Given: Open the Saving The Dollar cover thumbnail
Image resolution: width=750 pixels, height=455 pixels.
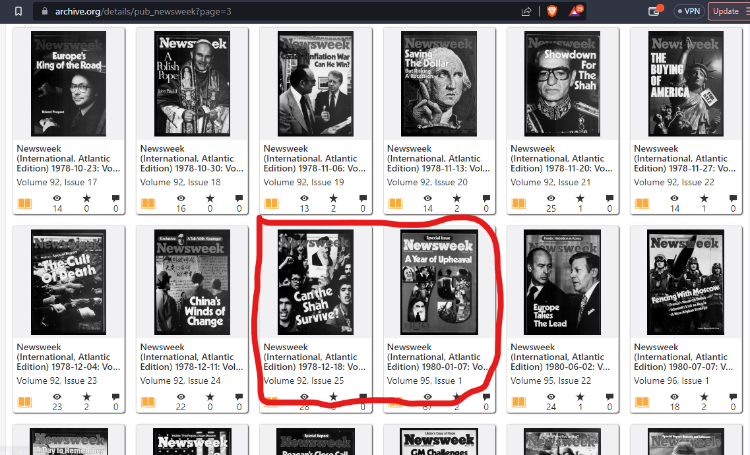Looking at the screenshot, I should click(439, 84).
